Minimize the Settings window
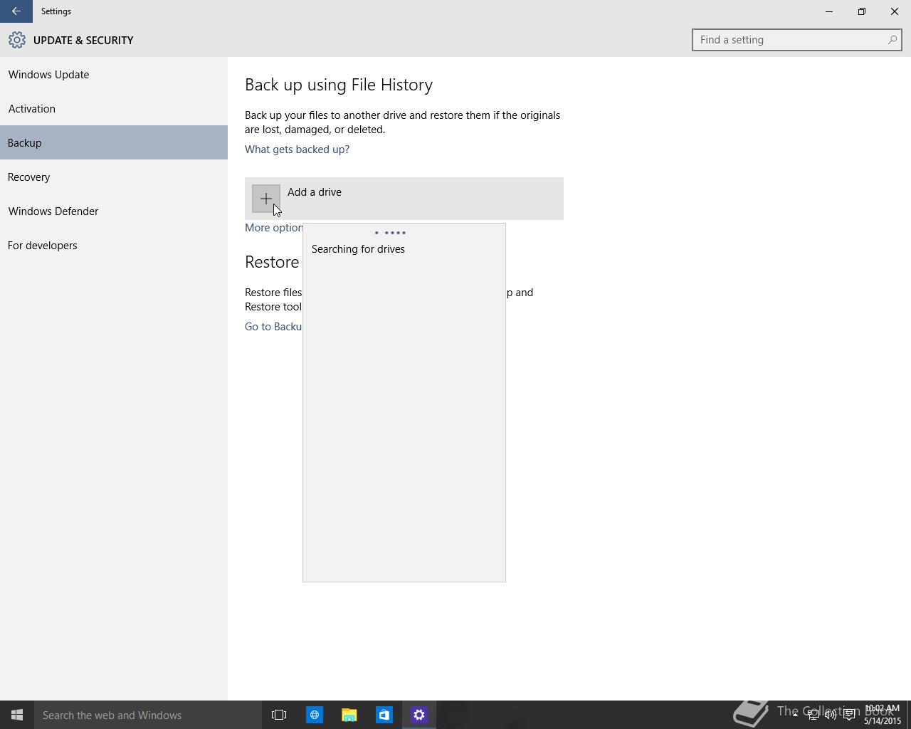 coord(829,11)
